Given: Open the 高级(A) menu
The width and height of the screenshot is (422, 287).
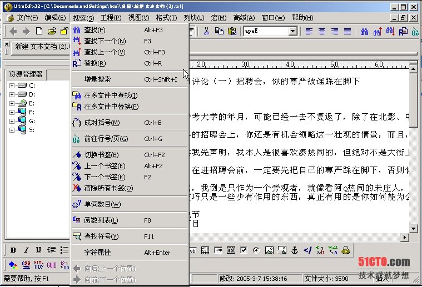Looking at the screenshot, I should tap(244, 18).
